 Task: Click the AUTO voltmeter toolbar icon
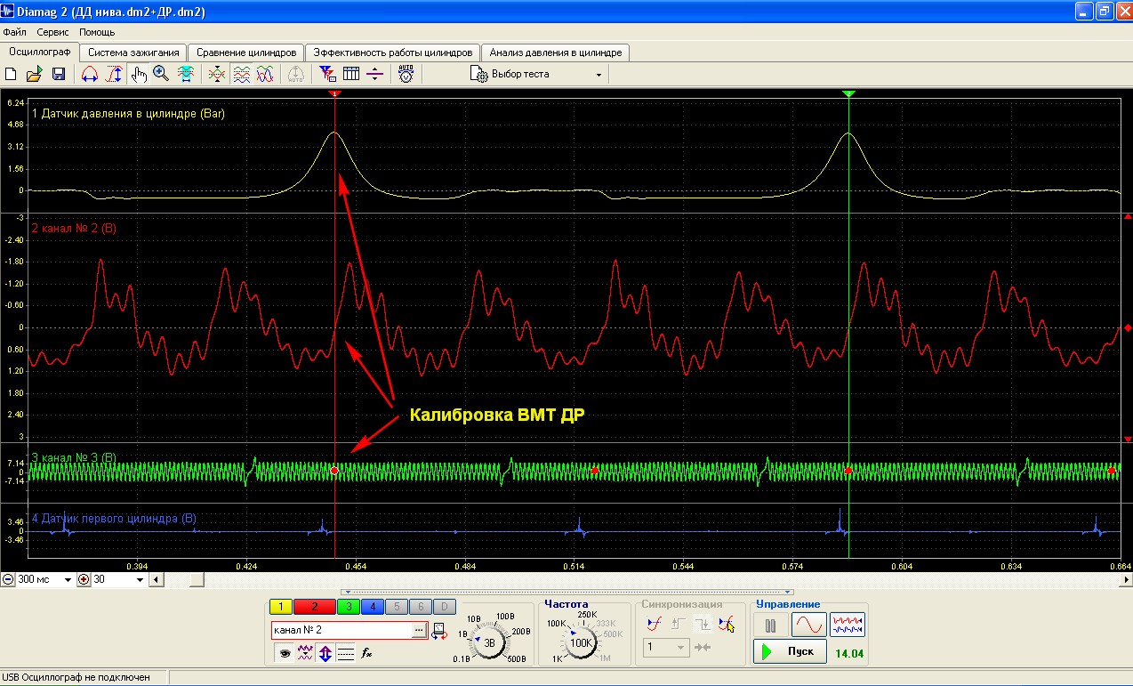(406, 75)
